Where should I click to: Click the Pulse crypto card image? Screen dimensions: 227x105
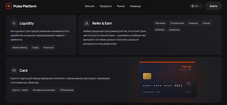167,80
